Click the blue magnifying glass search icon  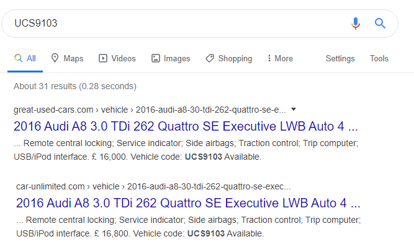tap(380, 24)
